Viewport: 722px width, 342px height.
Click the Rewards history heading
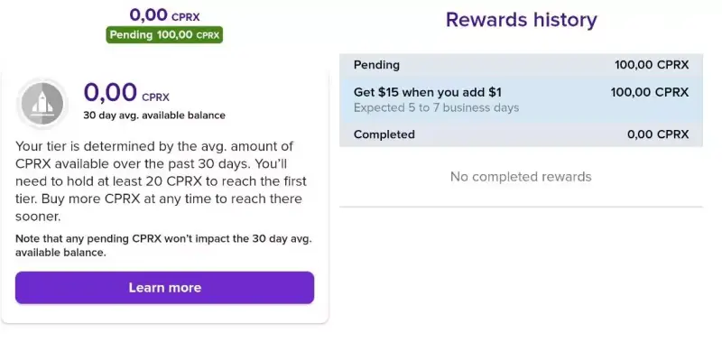521,20
